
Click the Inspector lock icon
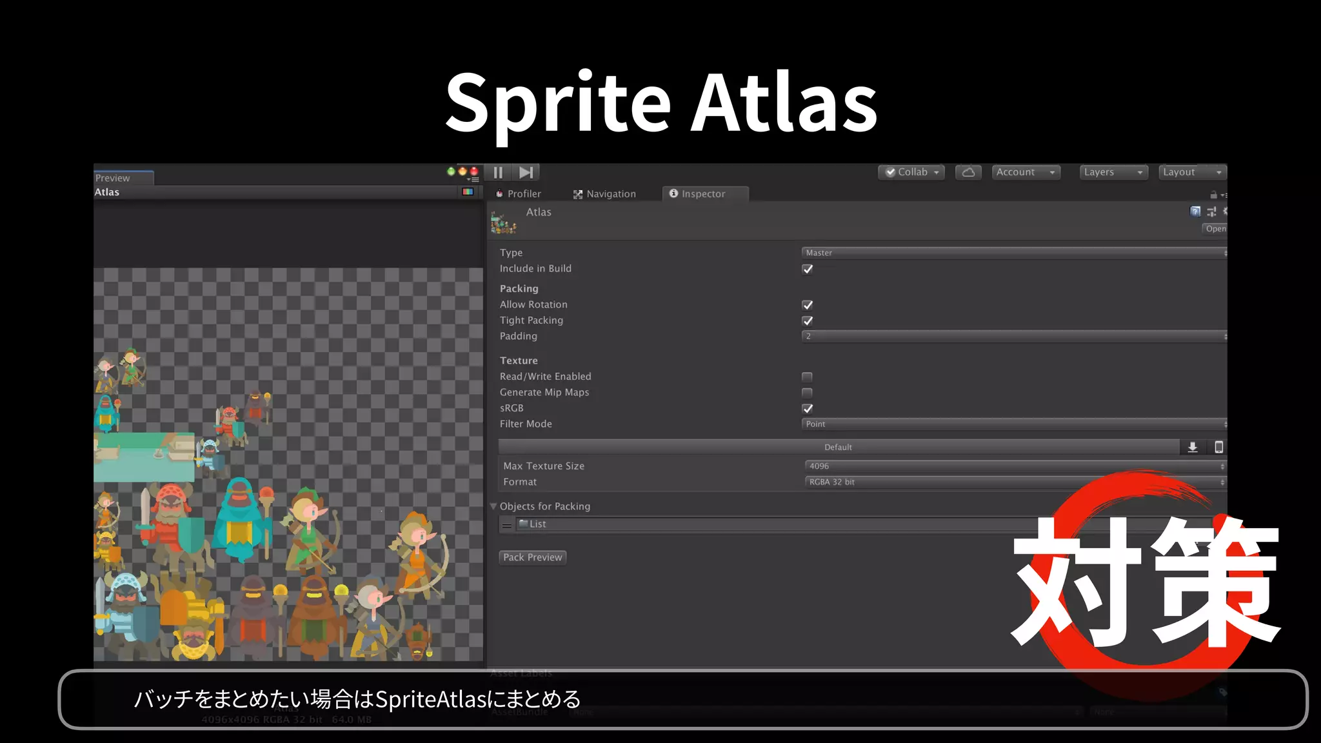pyautogui.click(x=1213, y=195)
